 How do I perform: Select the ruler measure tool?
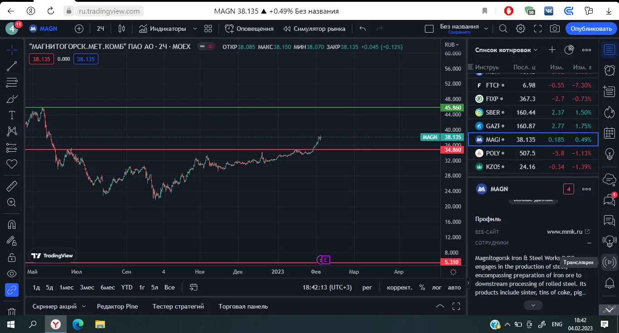pyautogui.click(x=12, y=186)
